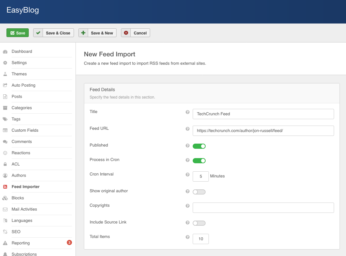Click the red 3 badge on Reporting
The width and height of the screenshot is (346, 256).
69,242
